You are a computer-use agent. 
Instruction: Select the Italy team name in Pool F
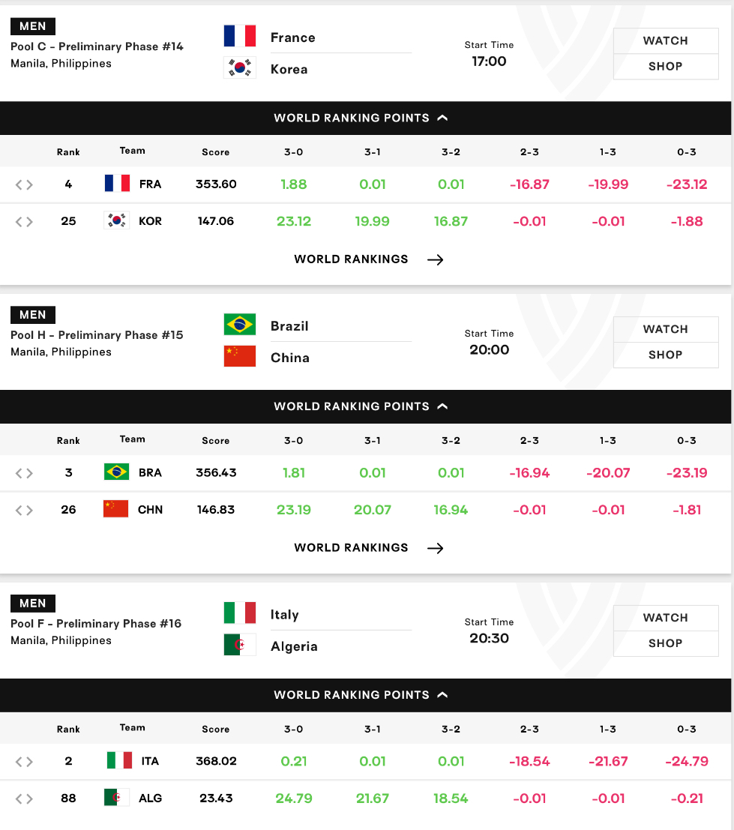coord(285,615)
